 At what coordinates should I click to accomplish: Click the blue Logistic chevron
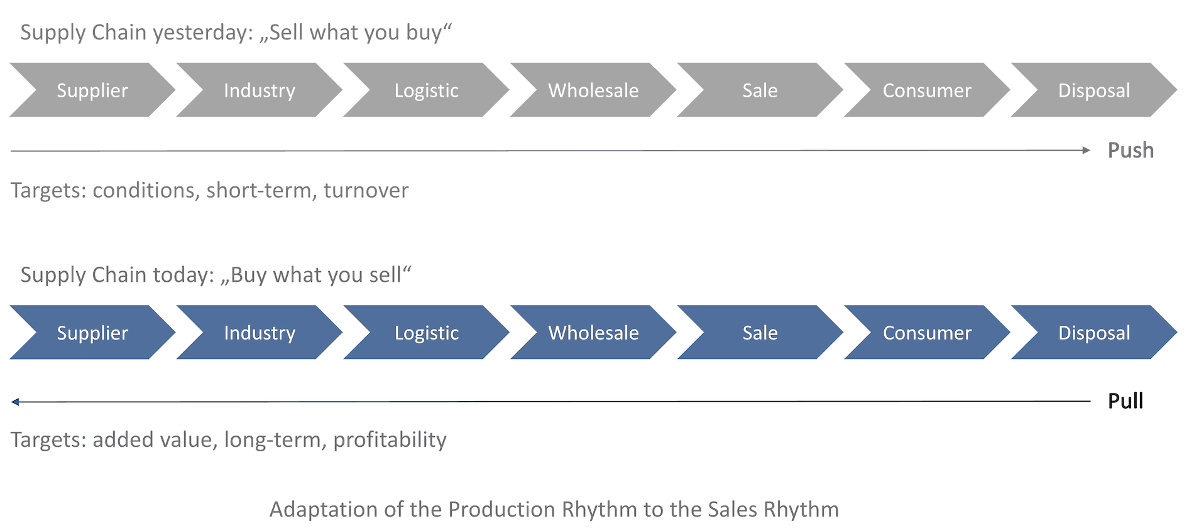426,333
